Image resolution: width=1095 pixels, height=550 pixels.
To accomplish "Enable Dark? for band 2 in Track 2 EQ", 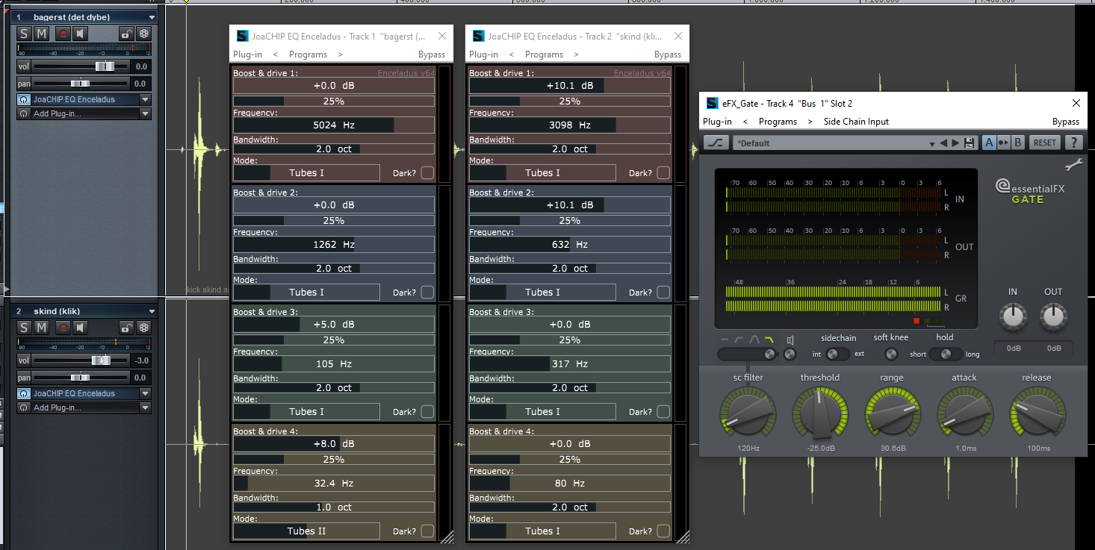I will [663, 293].
